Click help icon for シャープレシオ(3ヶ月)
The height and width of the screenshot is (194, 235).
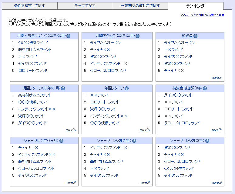[x=62, y=141]
